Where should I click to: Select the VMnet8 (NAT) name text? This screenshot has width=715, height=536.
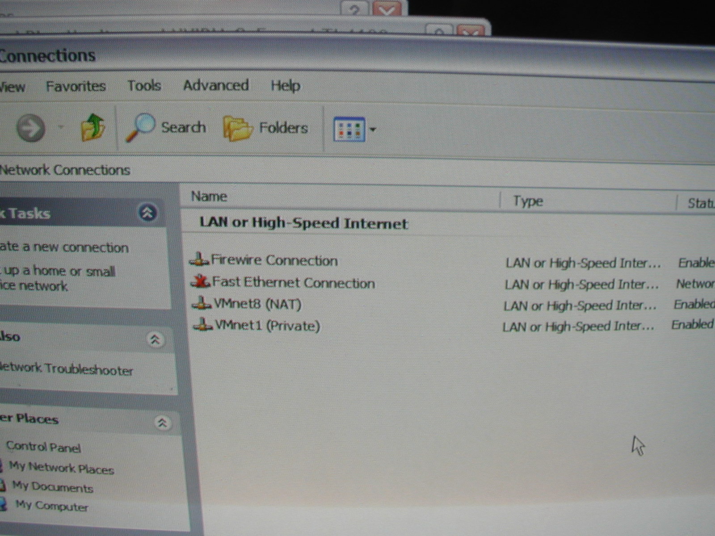[x=257, y=304]
